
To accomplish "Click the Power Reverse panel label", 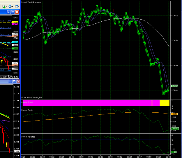I will pyautogui.click(x=28, y=137).
